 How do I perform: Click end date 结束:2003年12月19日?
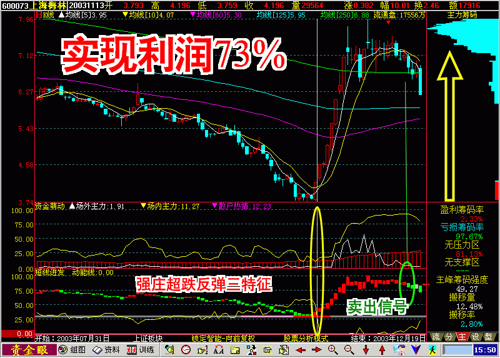pos(388,338)
